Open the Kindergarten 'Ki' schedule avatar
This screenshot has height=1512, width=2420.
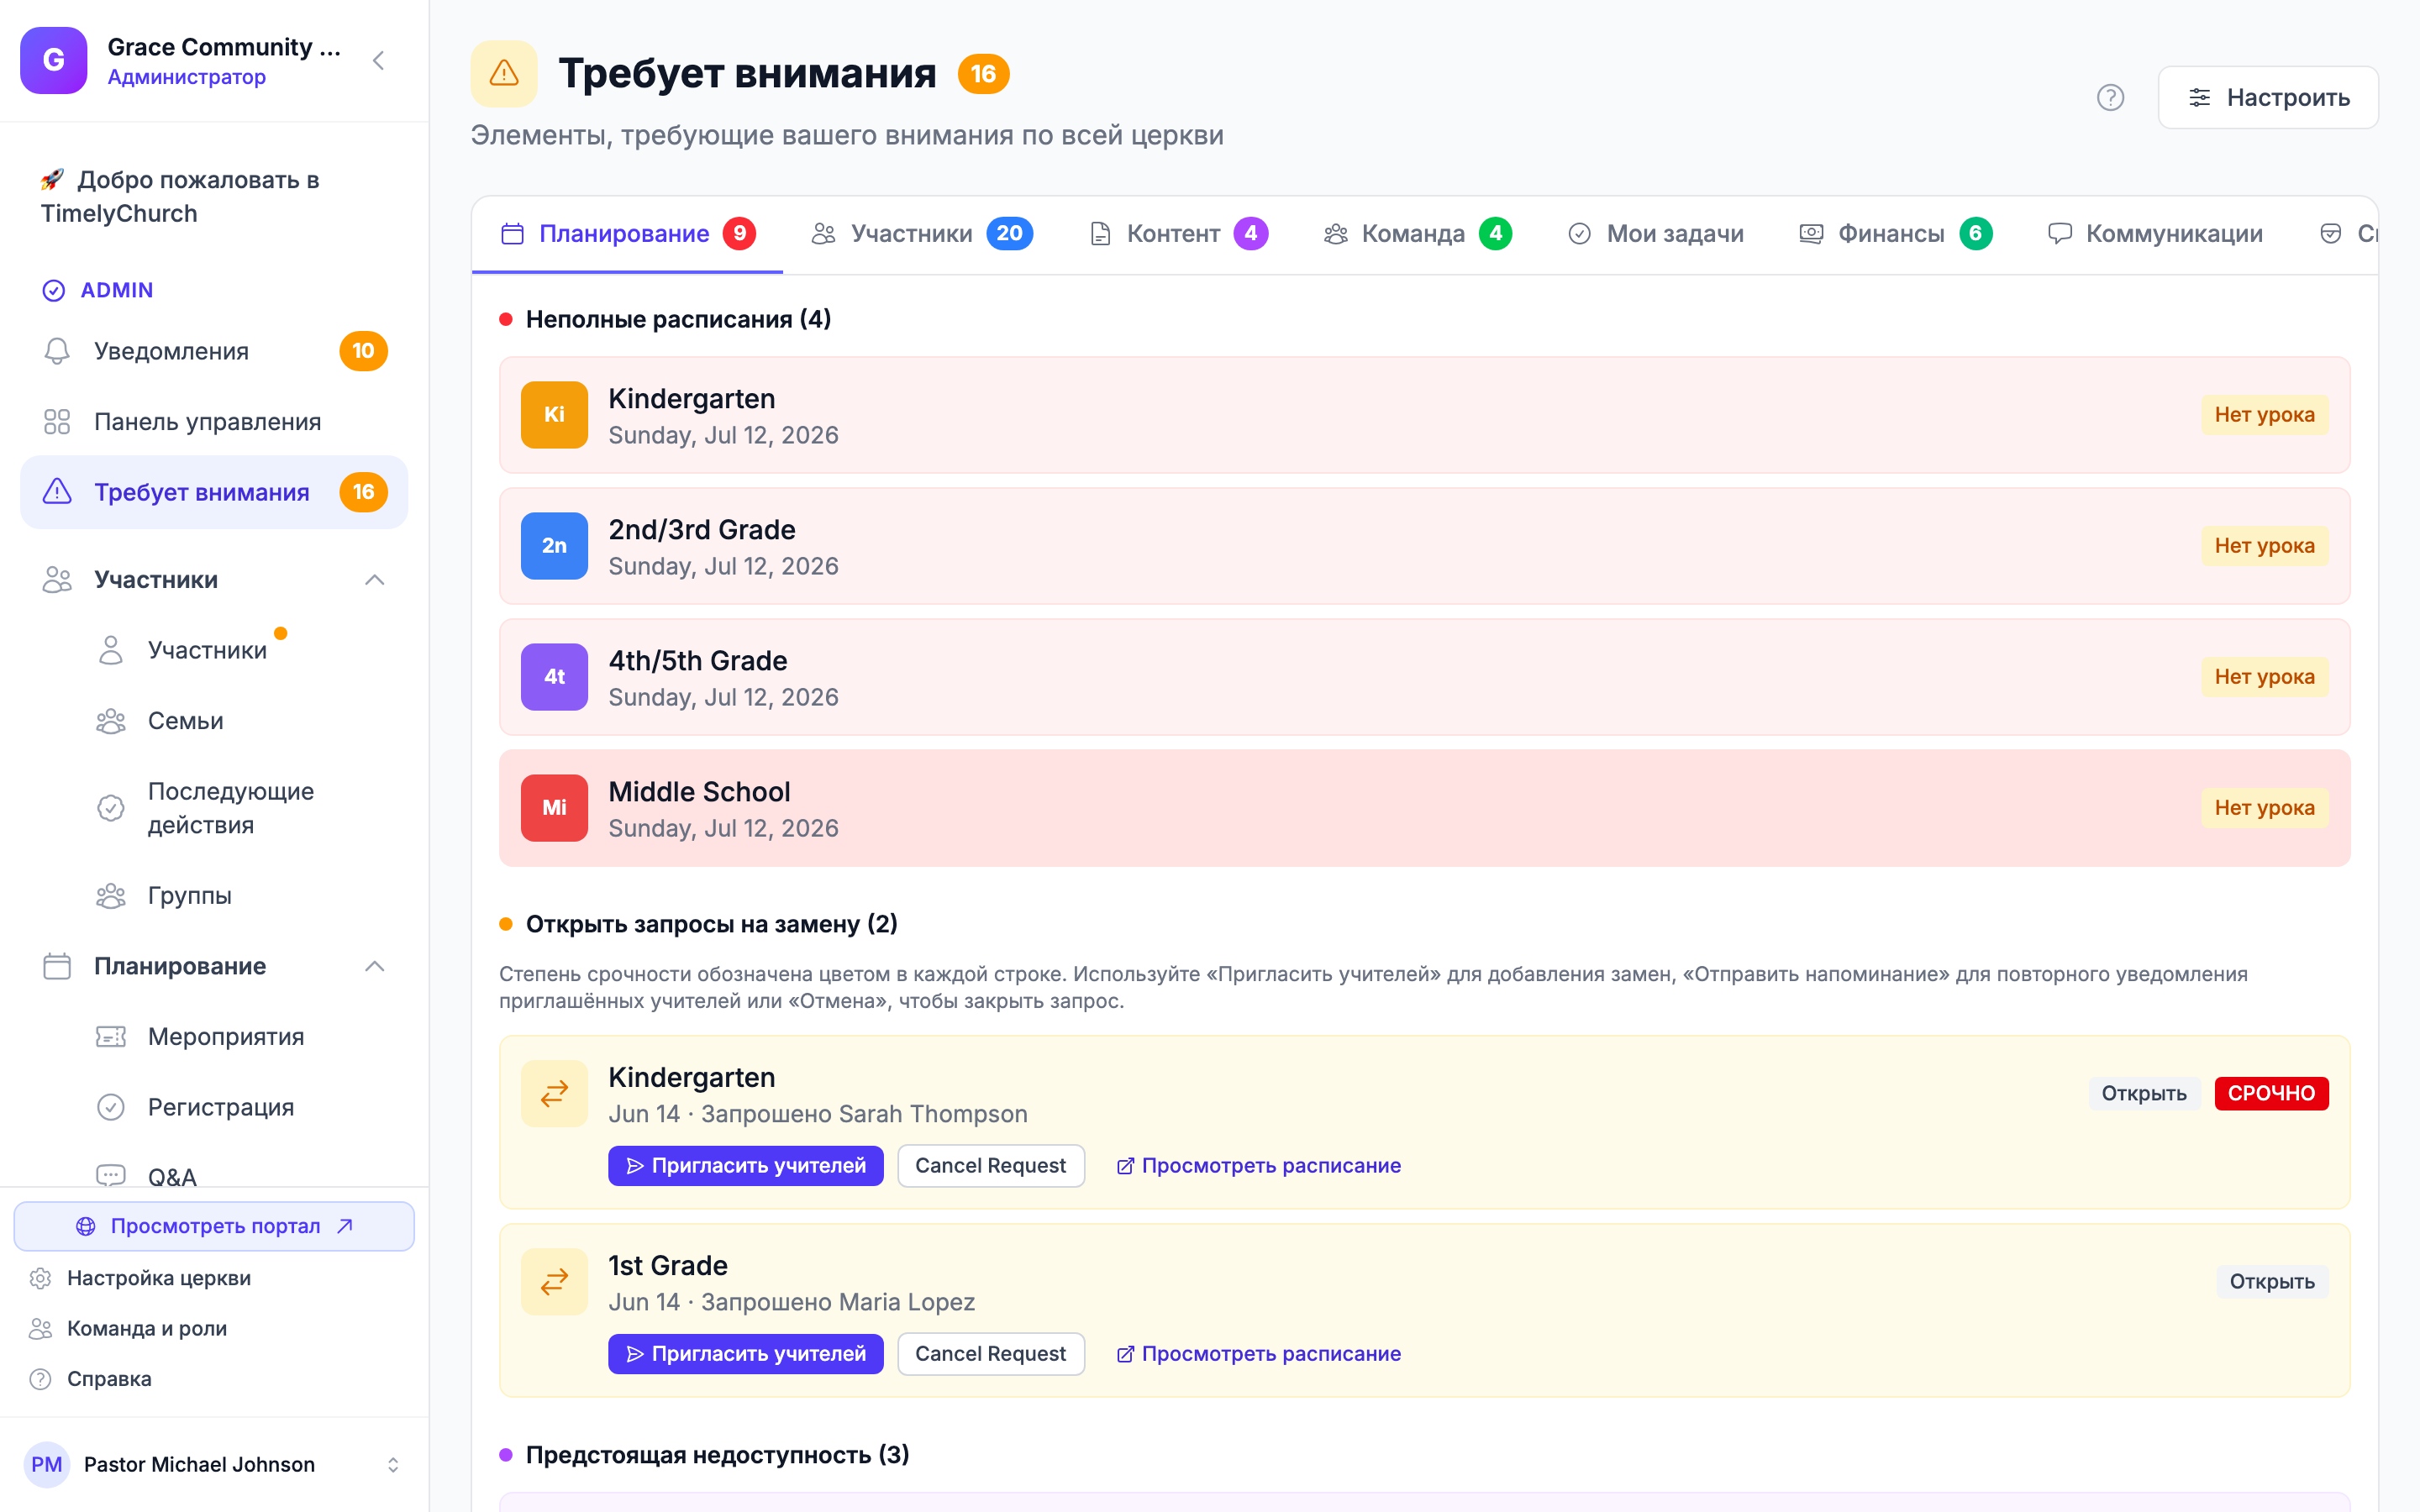pos(554,414)
